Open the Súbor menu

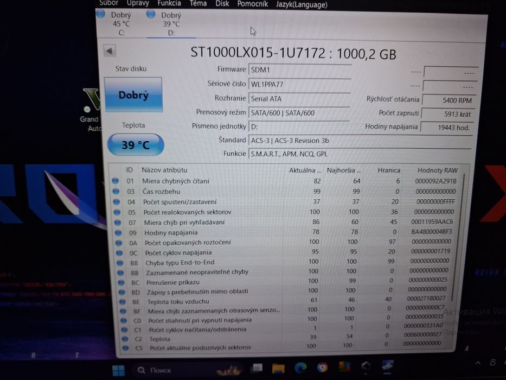[x=109, y=3]
